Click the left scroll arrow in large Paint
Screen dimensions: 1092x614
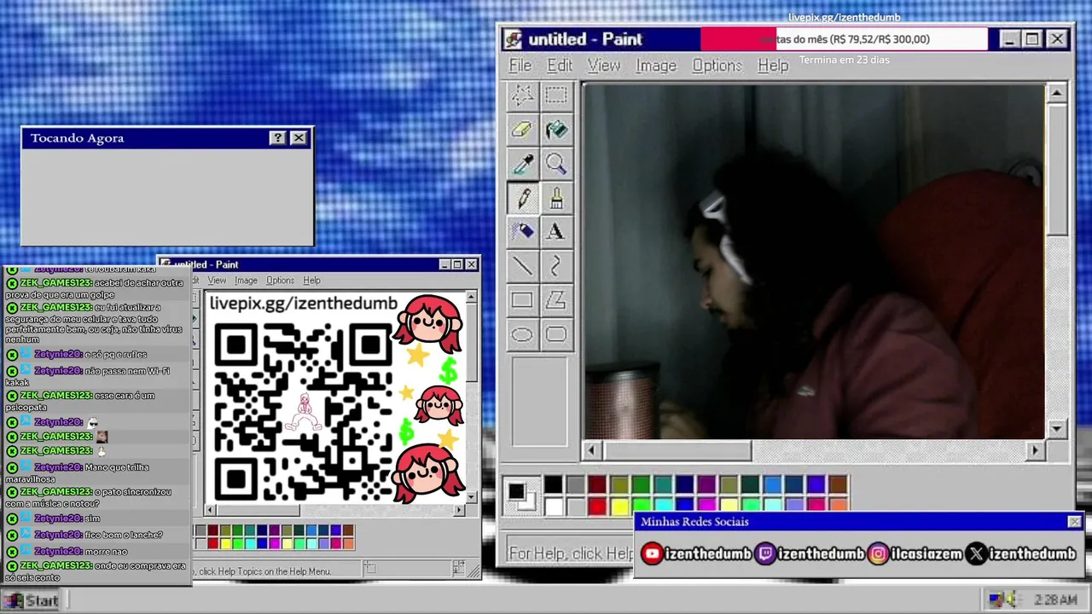pyautogui.click(x=594, y=450)
